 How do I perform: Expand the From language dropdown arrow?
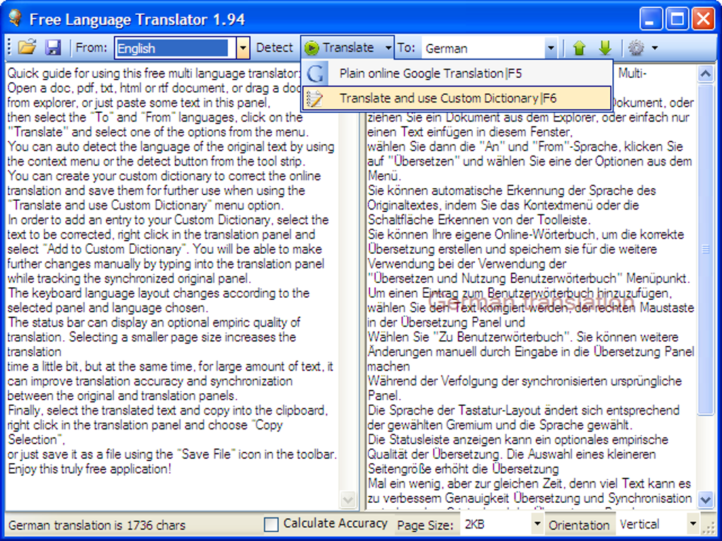pyautogui.click(x=243, y=48)
